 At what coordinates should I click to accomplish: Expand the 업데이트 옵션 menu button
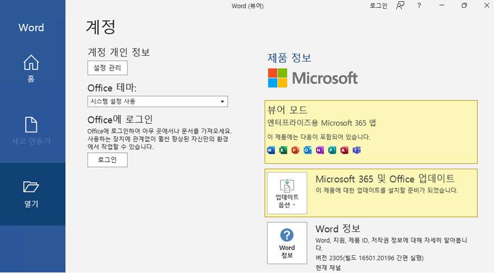tap(287, 193)
